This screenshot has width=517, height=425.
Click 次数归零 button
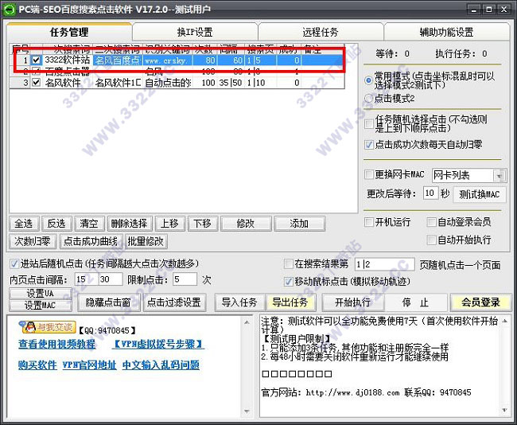pos(32,241)
